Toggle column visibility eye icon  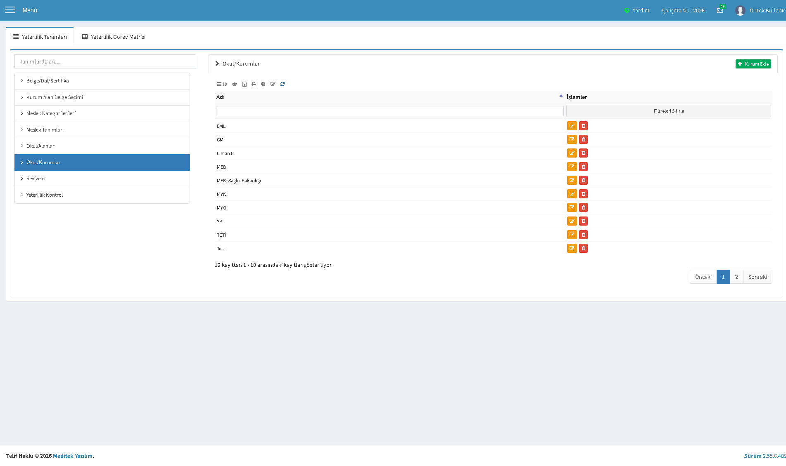click(235, 84)
